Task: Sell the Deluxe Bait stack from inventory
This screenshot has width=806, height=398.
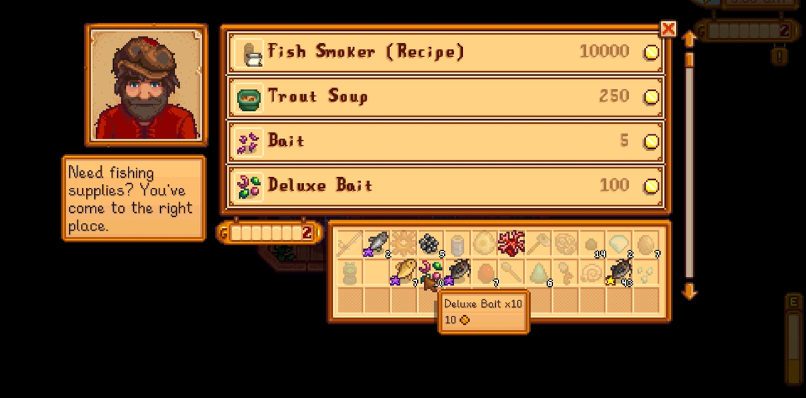Action: pos(430,272)
